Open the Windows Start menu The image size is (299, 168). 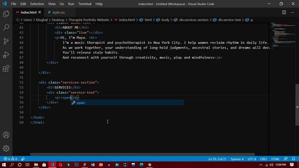point(4,165)
